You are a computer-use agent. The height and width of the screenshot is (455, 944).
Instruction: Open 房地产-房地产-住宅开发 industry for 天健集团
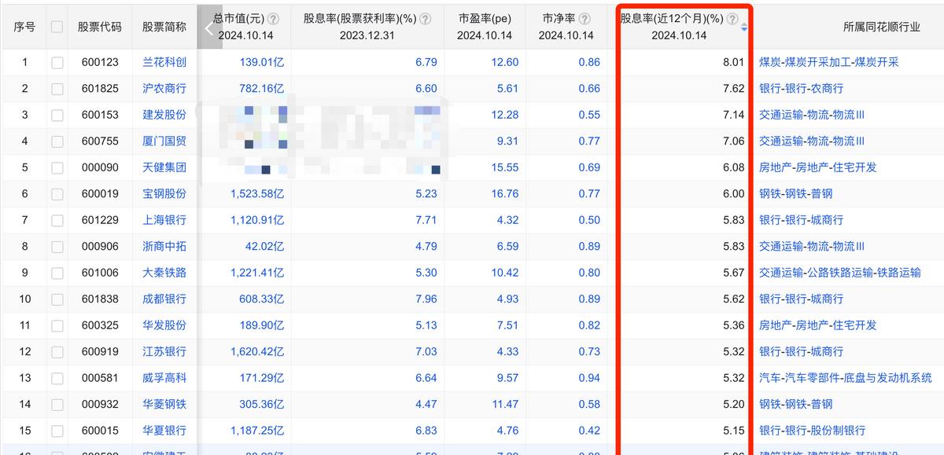817,167
